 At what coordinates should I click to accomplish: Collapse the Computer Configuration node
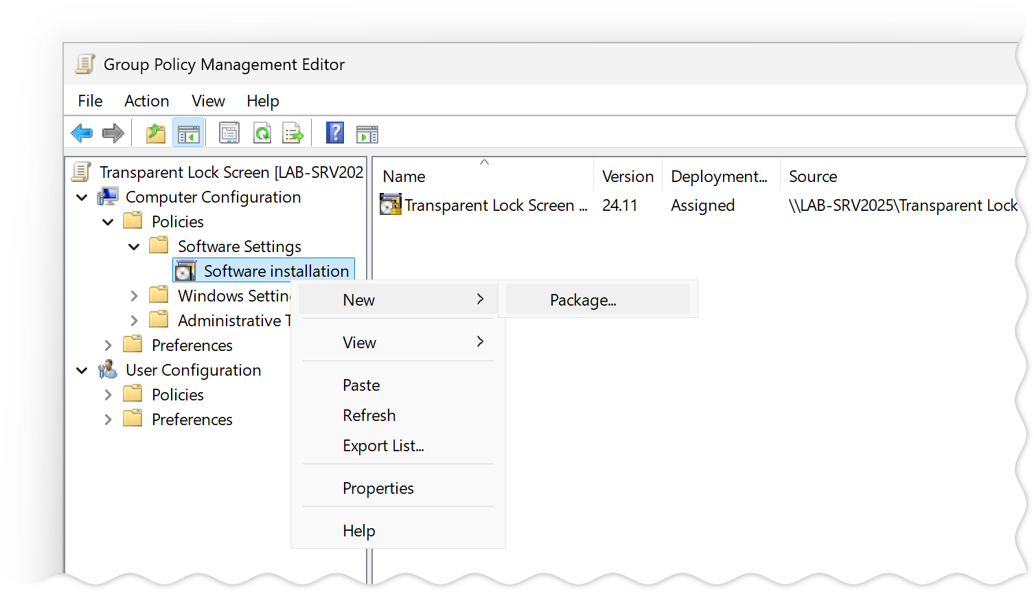82,197
